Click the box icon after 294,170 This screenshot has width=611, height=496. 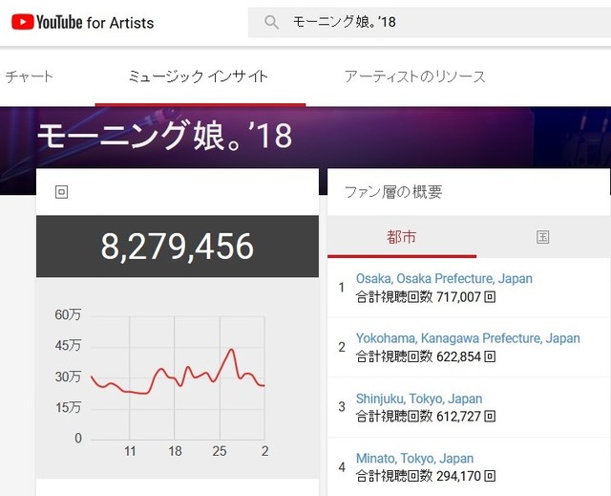coord(490,476)
